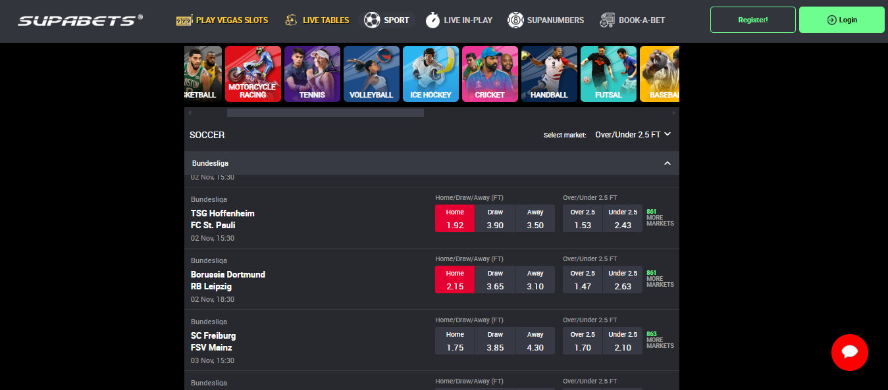Choose the Ice Hockey sport tile
This screenshot has height=390, width=888.
pos(431,74)
